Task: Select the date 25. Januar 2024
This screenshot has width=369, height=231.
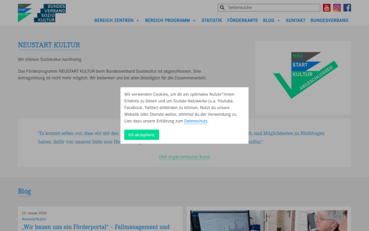Action: pyautogui.click(x=34, y=213)
